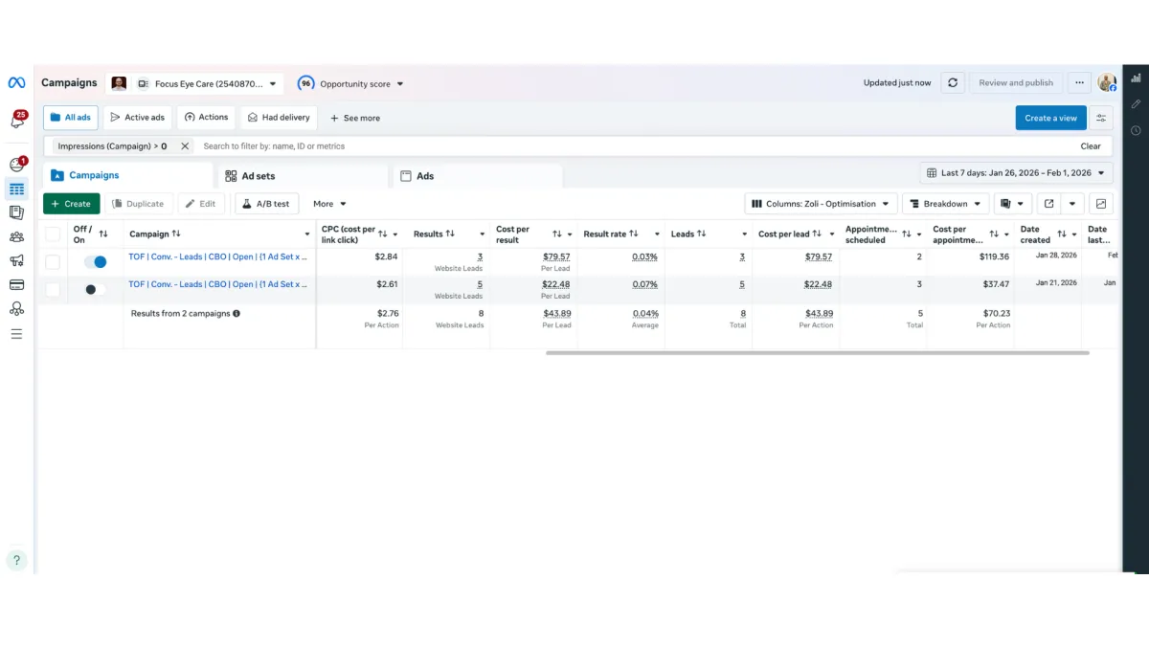Tick checkbox for the $2.84 CPC campaign
Viewport: 1149px width, 646px height.
[x=53, y=261]
